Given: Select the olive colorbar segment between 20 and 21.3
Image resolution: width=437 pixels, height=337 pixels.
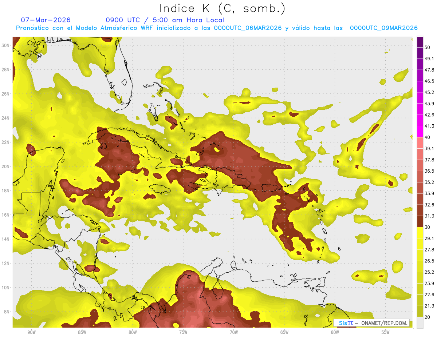Looking at the screenshot, I should [x=420, y=311].
